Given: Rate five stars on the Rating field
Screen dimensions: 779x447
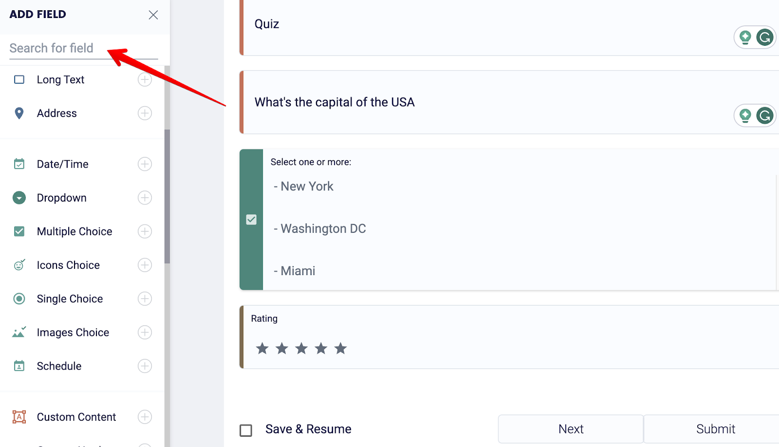Looking at the screenshot, I should coord(341,348).
